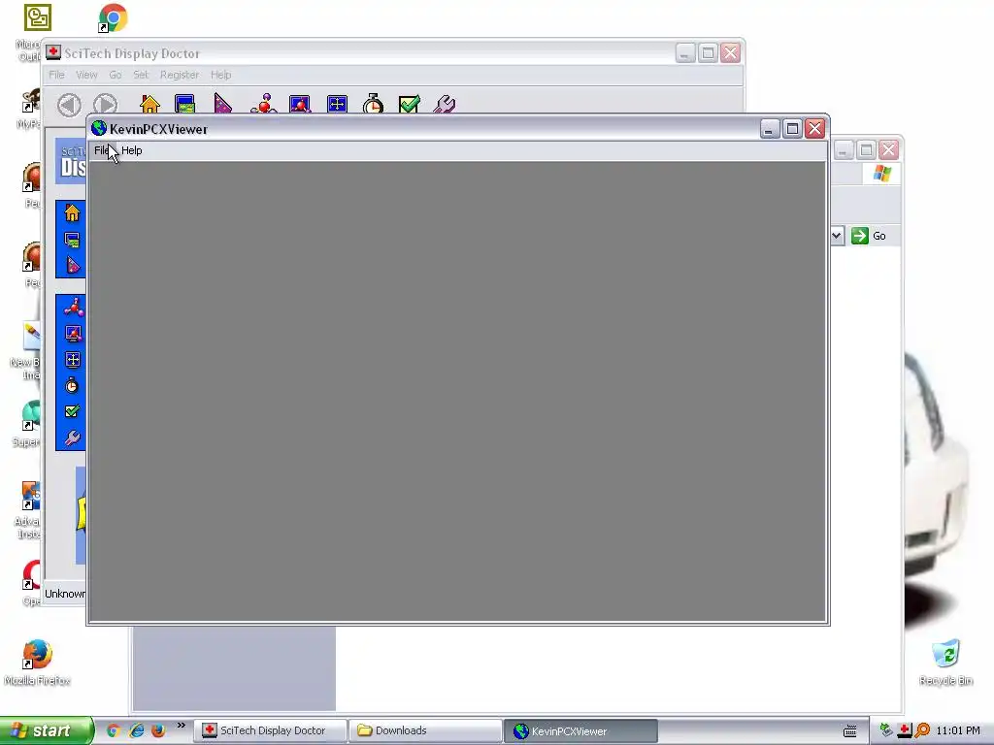Open the Set menu in SciTech Display Doctor
Image resolution: width=994 pixels, height=745 pixels.
140,75
